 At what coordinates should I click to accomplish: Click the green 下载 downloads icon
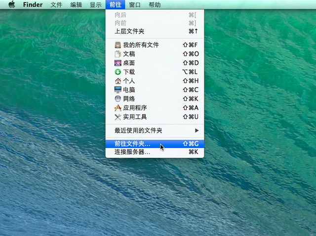click(x=118, y=72)
